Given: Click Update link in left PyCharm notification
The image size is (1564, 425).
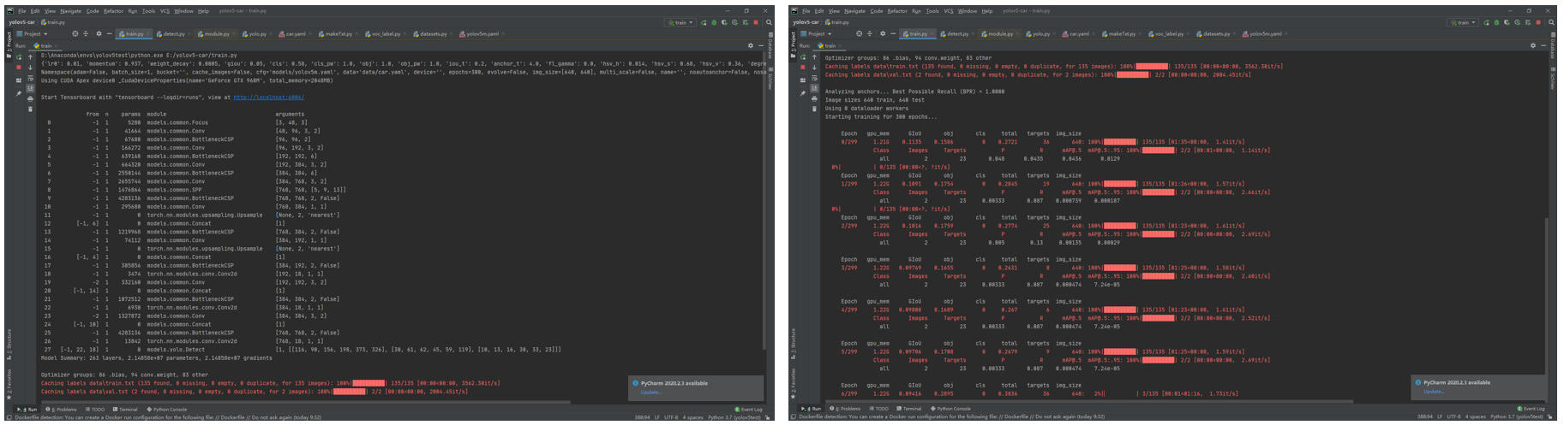Looking at the screenshot, I should (650, 393).
